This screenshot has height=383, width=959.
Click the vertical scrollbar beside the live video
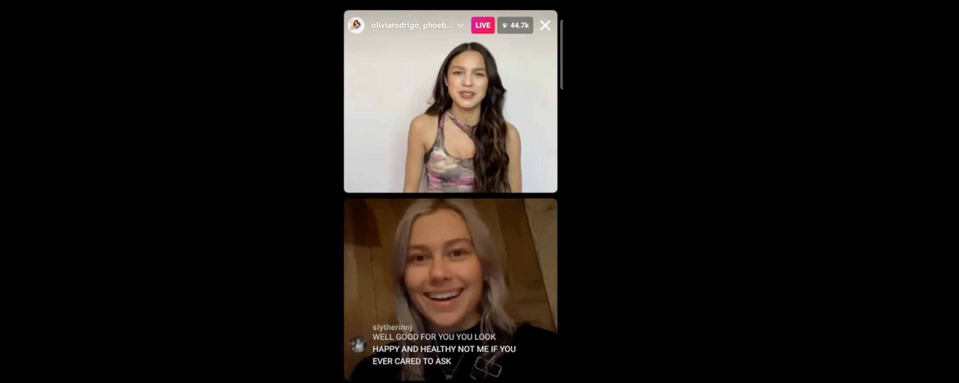click(x=561, y=54)
